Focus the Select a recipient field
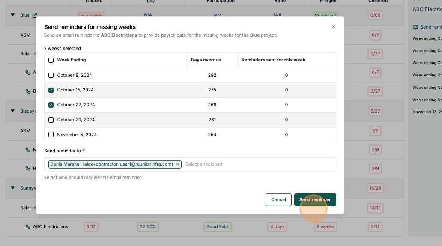 click(x=257, y=164)
